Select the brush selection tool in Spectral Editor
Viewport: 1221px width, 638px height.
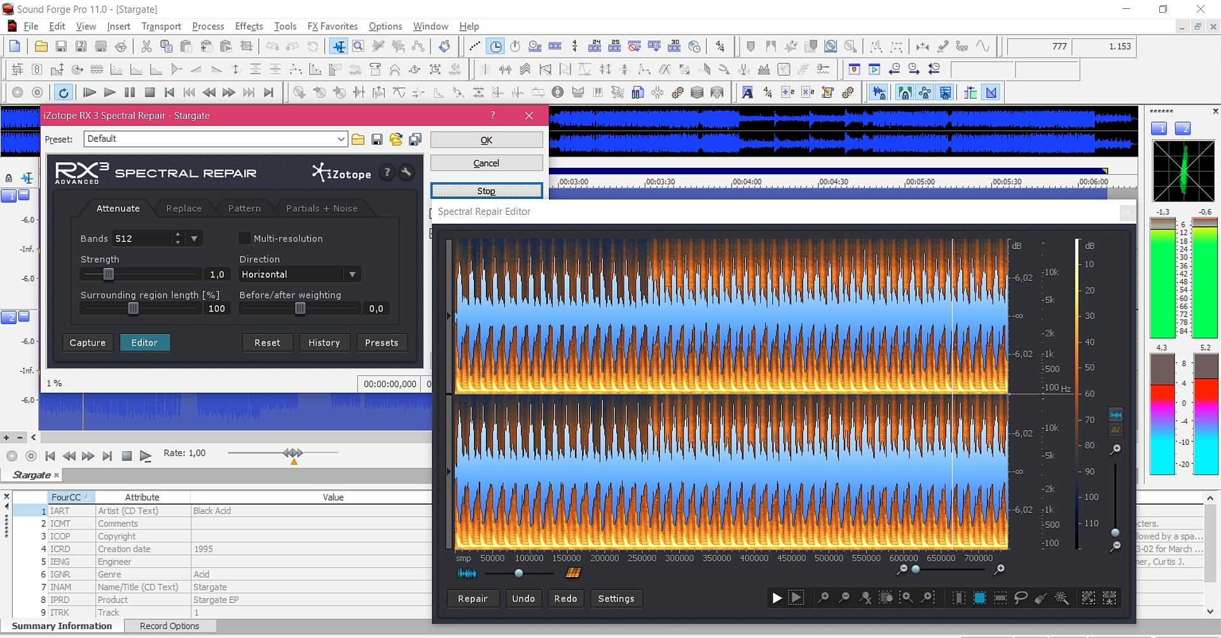pos(1041,598)
